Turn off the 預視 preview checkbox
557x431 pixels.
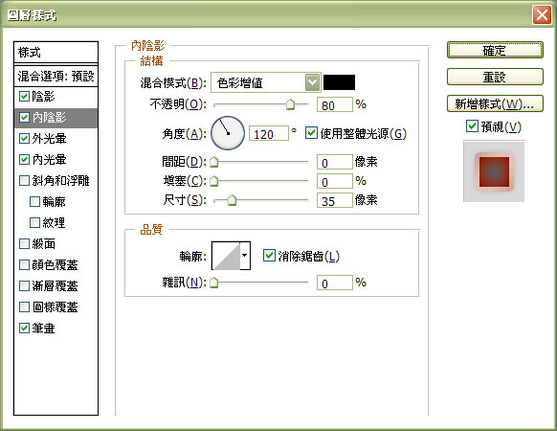coord(472,125)
